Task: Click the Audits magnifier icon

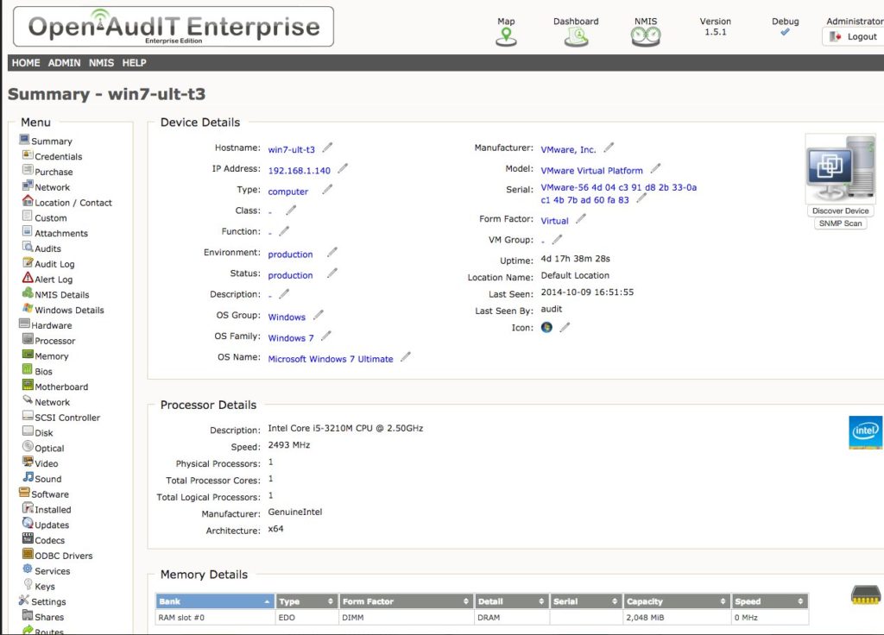Action: click(x=28, y=246)
